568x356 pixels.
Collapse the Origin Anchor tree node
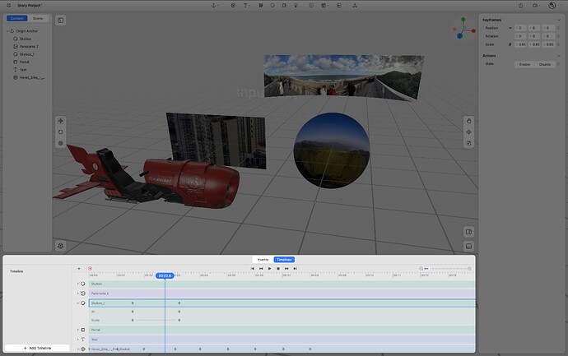tap(8, 31)
